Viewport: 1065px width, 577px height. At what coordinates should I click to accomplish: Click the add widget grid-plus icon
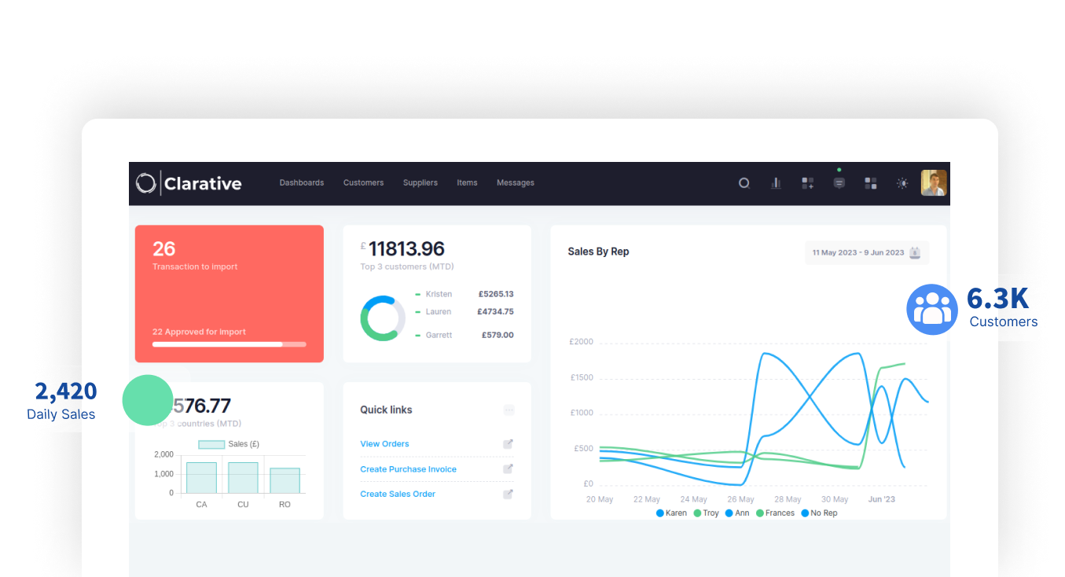(x=807, y=183)
